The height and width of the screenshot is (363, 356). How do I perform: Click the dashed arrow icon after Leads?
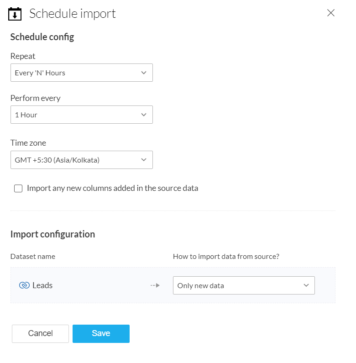pyautogui.click(x=155, y=286)
